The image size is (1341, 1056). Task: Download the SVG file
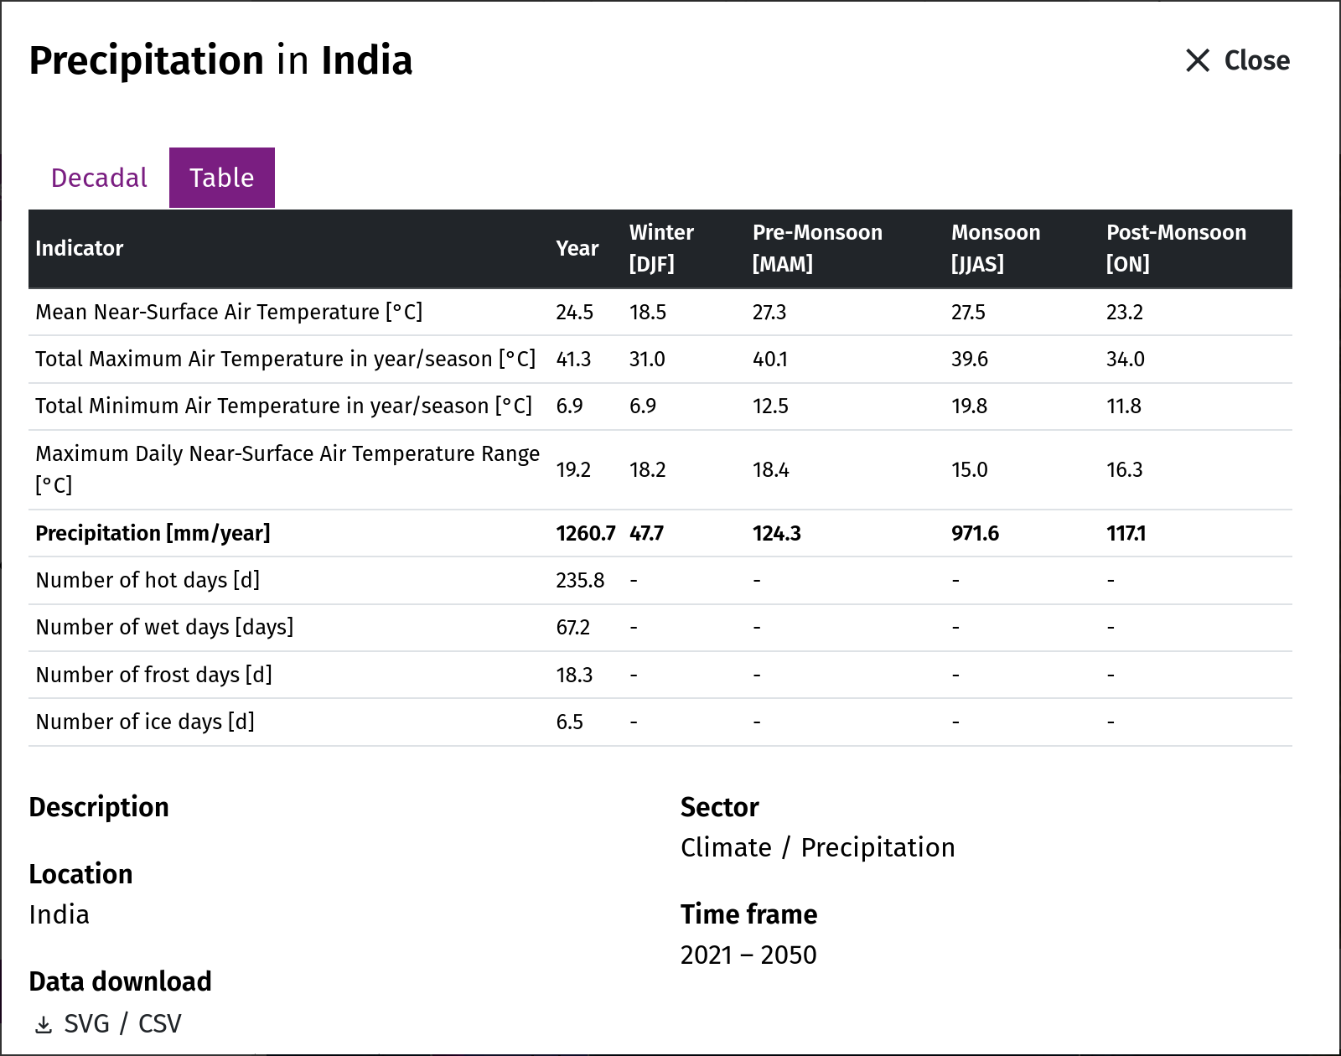point(86,1023)
